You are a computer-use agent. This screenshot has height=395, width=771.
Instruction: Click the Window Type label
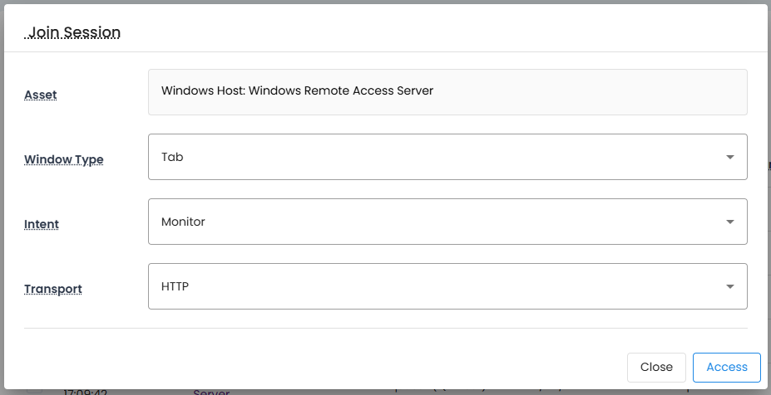[x=64, y=159]
